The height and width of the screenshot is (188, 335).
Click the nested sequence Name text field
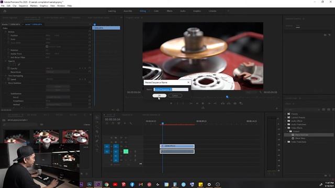point(171,89)
